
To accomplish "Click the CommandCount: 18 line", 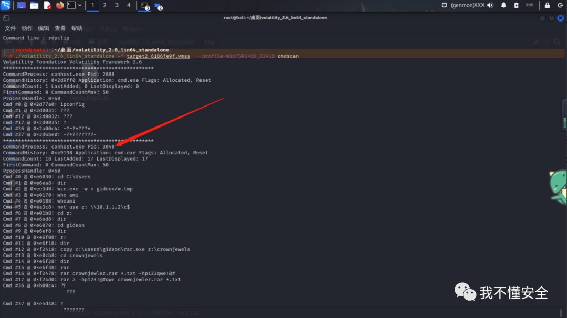I will tap(75, 158).
